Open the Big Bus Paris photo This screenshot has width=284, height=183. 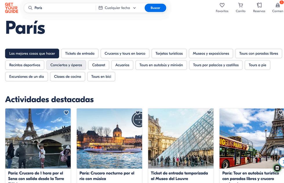click(252, 139)
